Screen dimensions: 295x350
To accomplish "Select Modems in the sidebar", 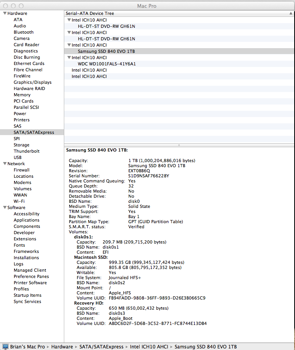I will 22,182.
